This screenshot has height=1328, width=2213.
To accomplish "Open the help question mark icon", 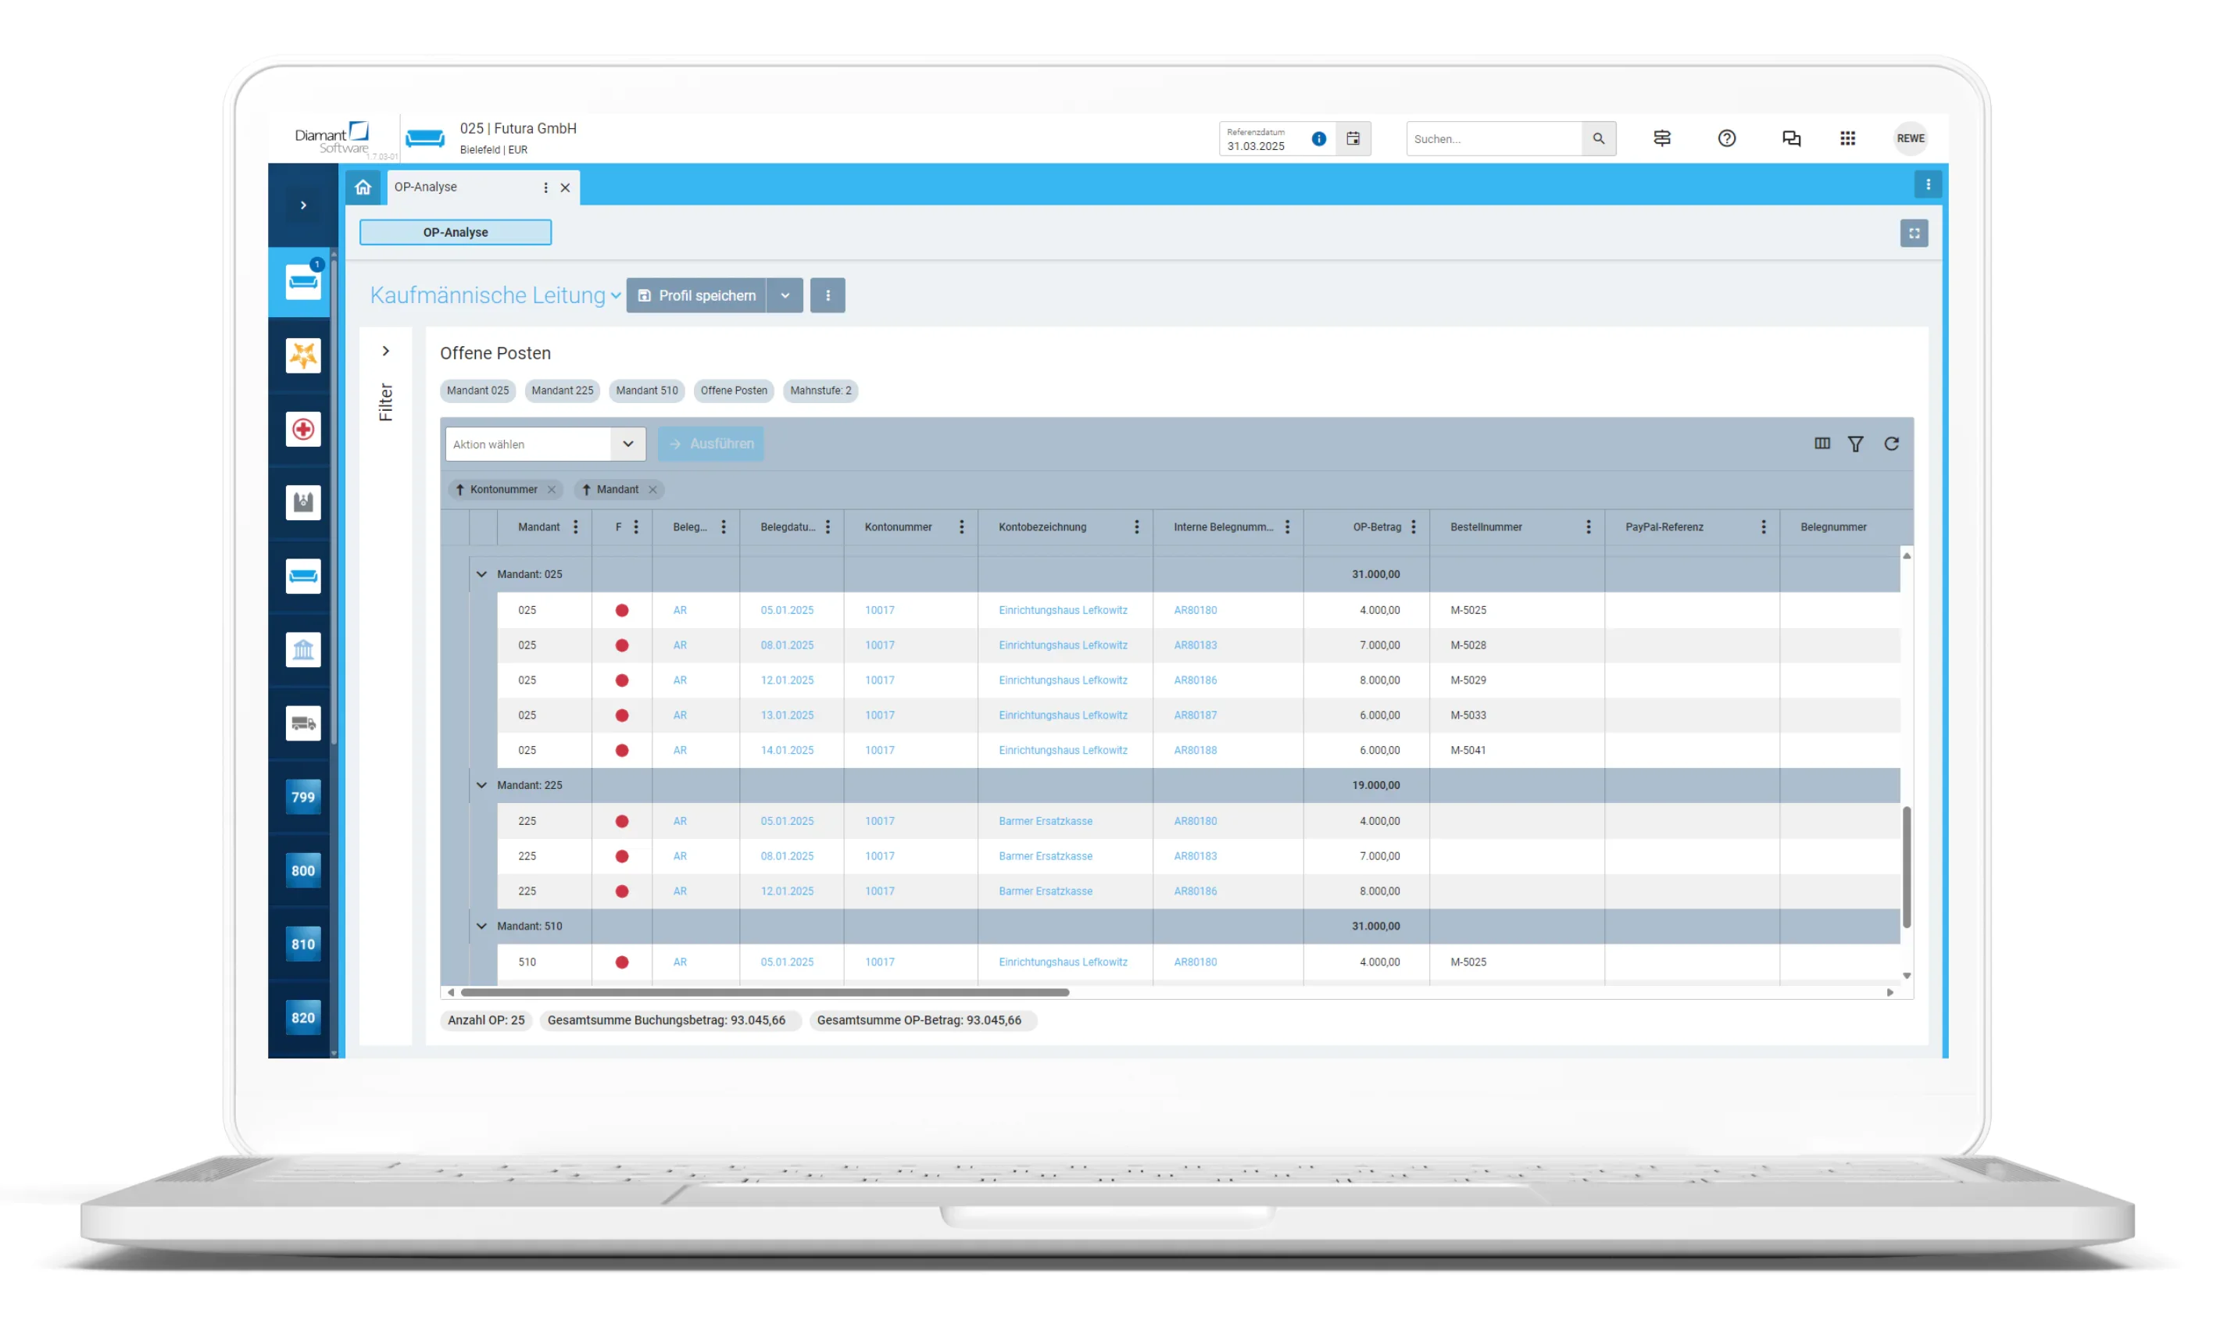I will pyautogui.click(x=1726, y=139).
